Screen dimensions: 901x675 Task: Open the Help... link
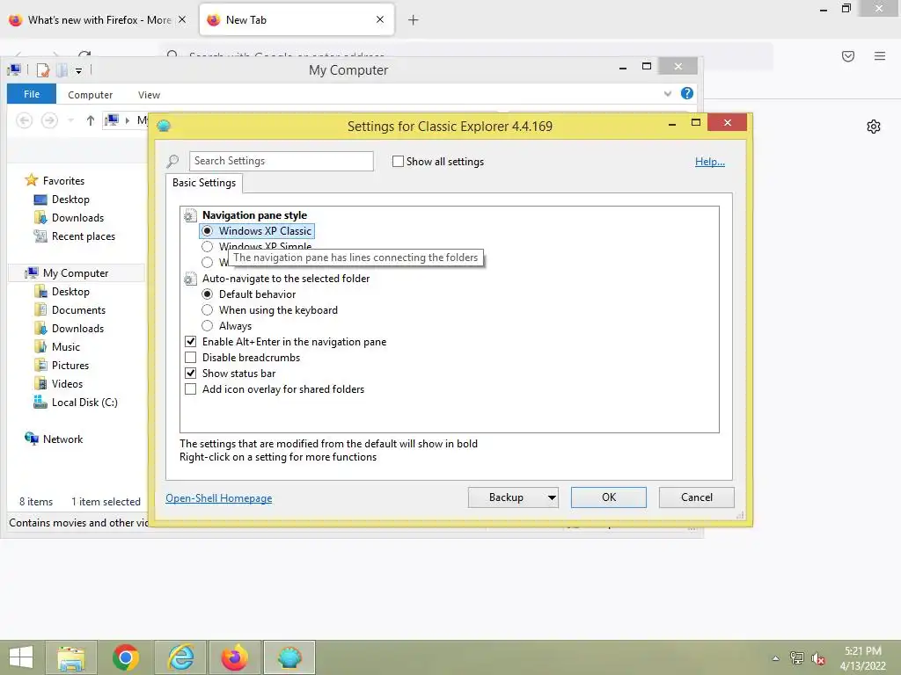pos(710,162)
